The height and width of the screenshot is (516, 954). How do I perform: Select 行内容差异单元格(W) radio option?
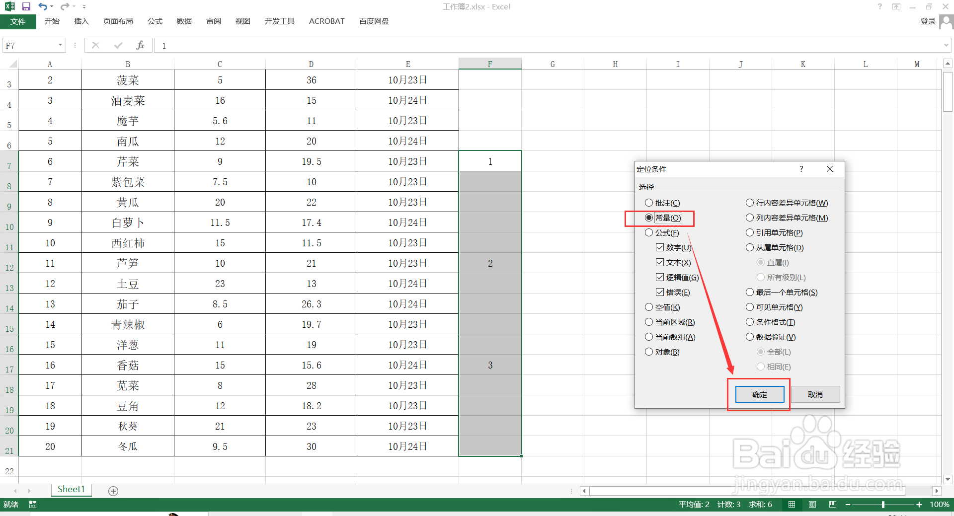point(787,203)
